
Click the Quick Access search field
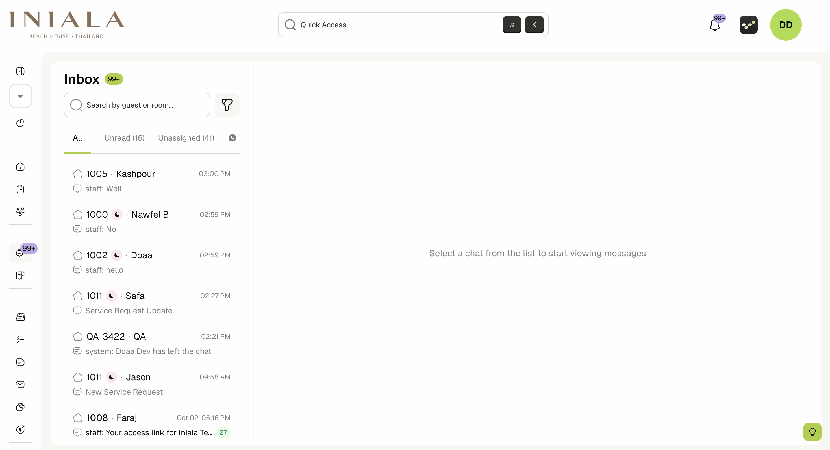(x=413, y=25)
